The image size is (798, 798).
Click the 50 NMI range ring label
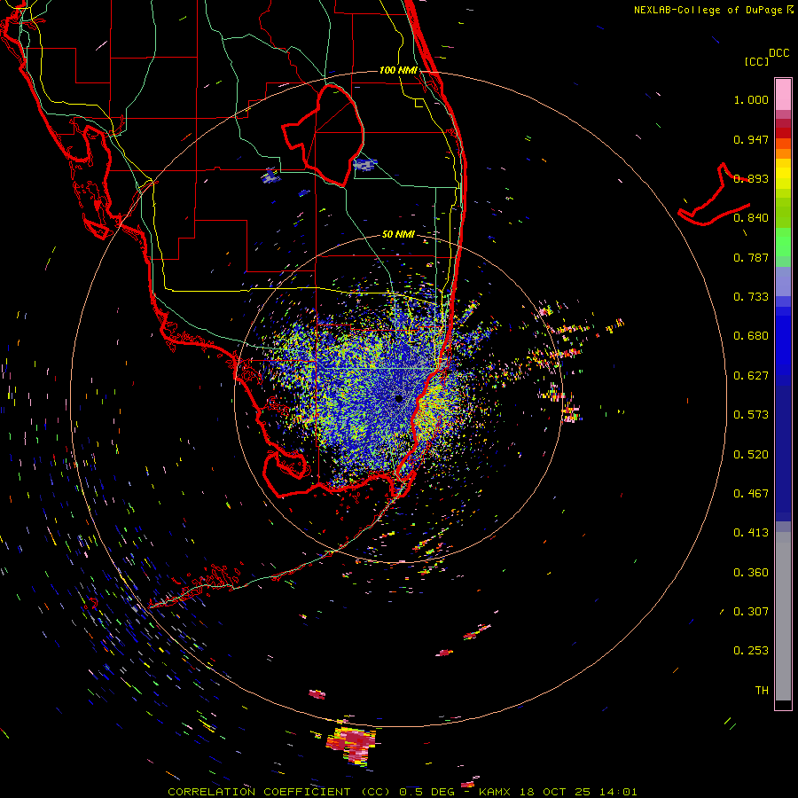tap(398, 234)
